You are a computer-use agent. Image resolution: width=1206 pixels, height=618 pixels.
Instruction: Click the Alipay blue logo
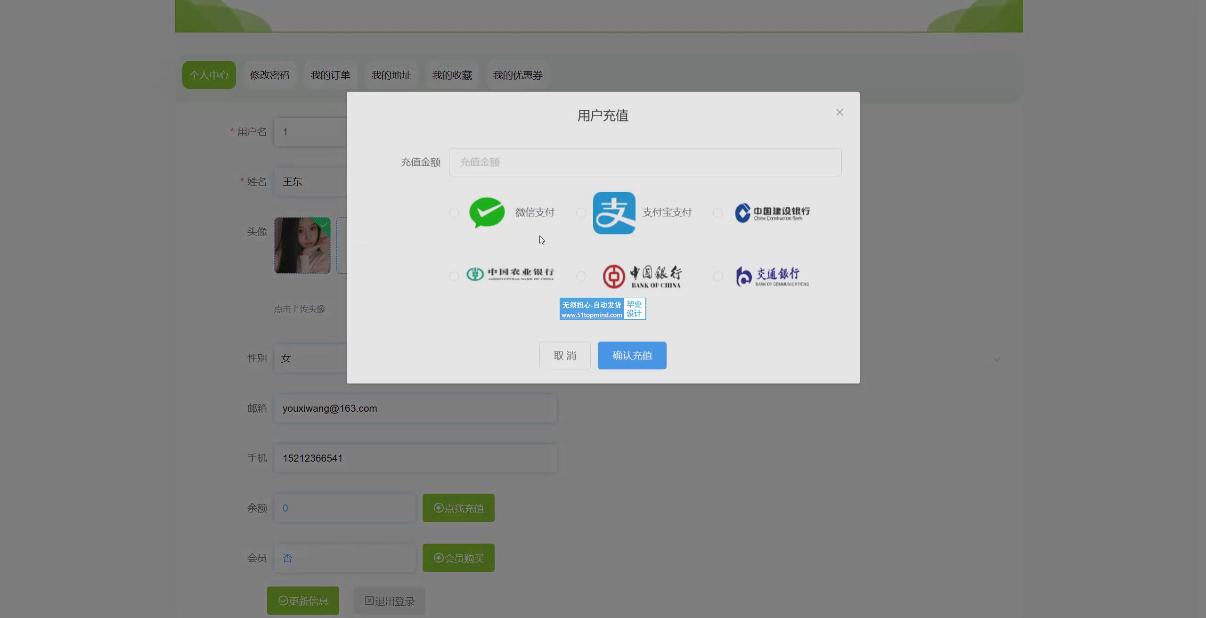pos(614,213)
